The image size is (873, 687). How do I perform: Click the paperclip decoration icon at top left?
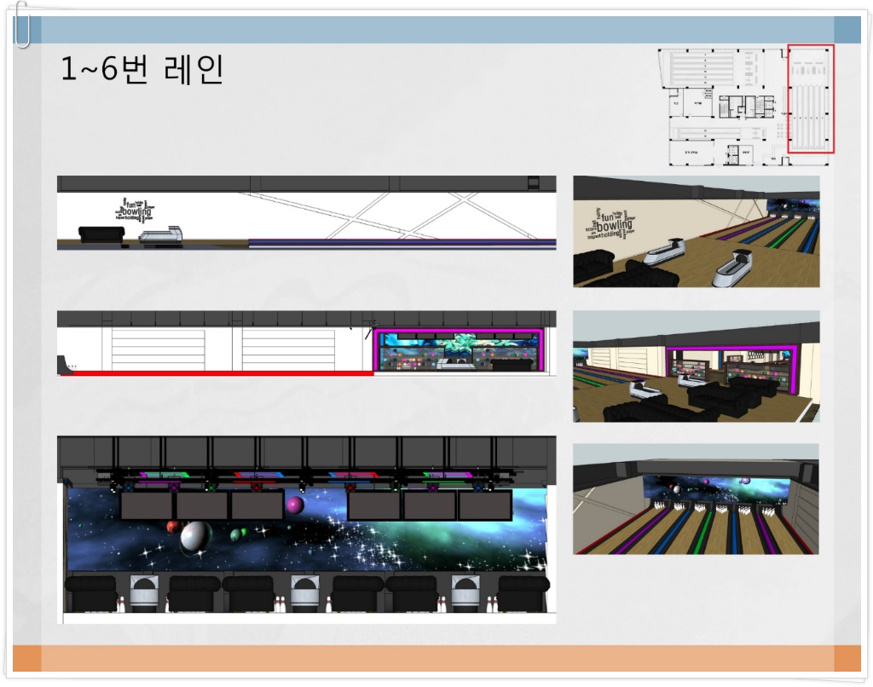21,25
